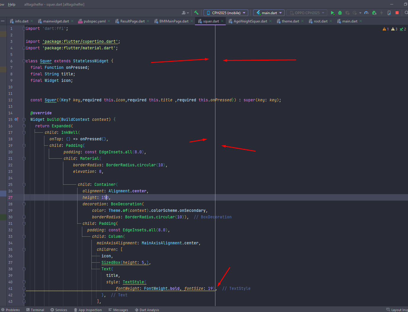Collapse the Squer class on line 6
Image resolution: width=408 pixels, height=312 pixels.
pos(24,61)
